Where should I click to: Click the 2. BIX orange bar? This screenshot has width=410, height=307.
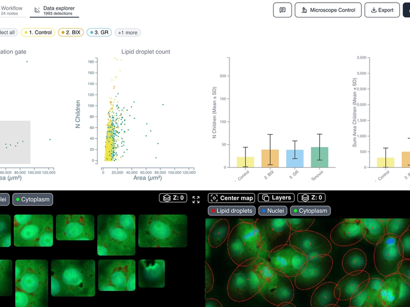pyautogui.click(x=270, y=159)
